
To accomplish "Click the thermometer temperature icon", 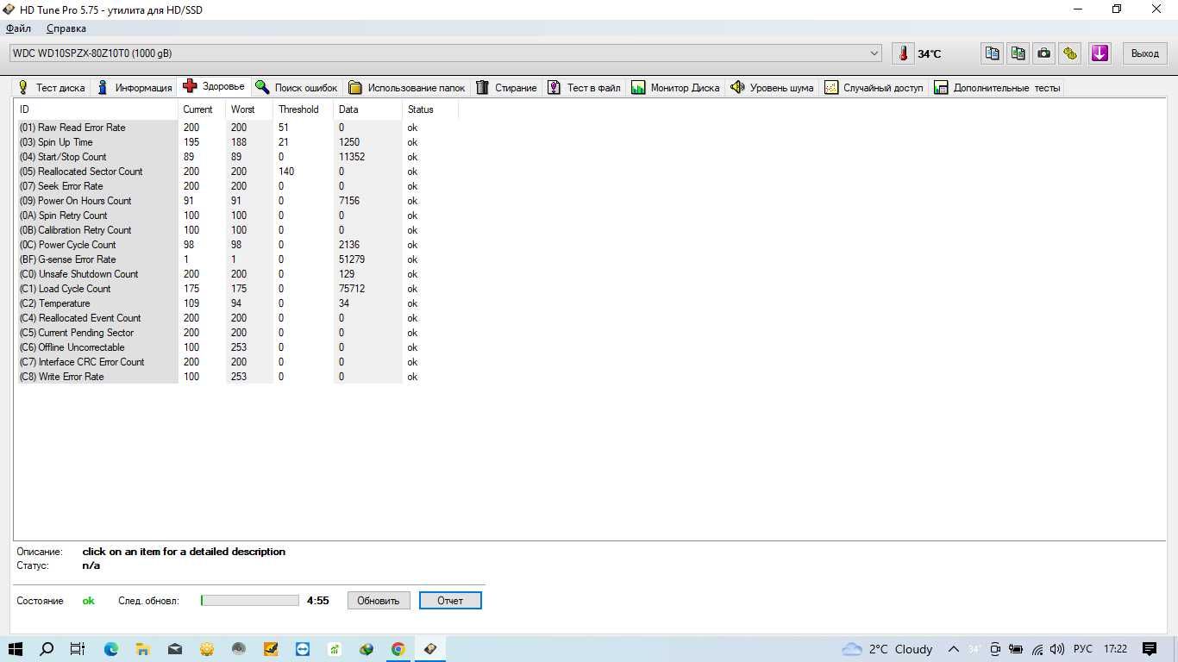I will (x=903, y=53).
